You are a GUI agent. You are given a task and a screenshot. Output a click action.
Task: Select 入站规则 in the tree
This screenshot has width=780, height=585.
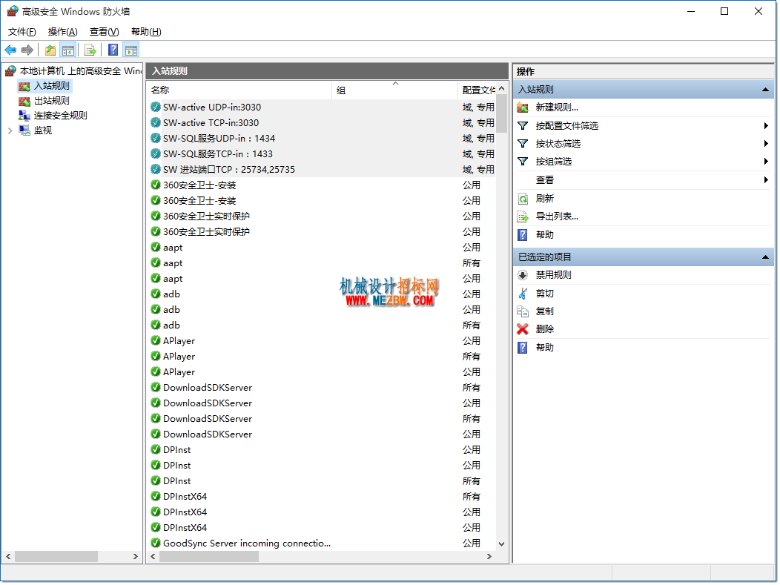point(51,86)
